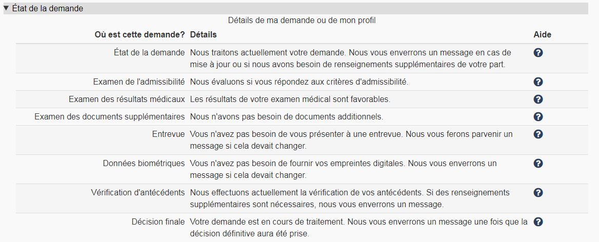The image size is (599, 242).
Task: Select the Examen des résultats médicaux label
Action: 127,99
